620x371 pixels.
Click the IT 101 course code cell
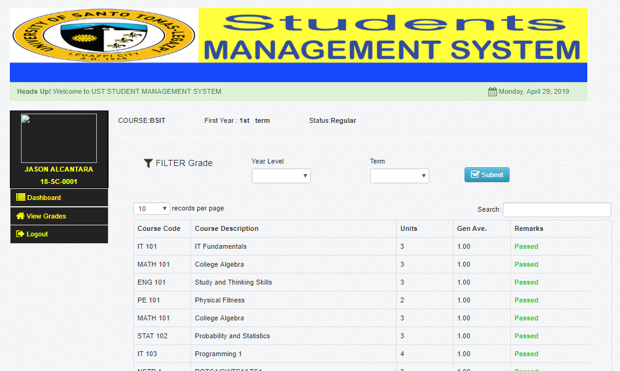pyautogui.click(x=162, y=246)
